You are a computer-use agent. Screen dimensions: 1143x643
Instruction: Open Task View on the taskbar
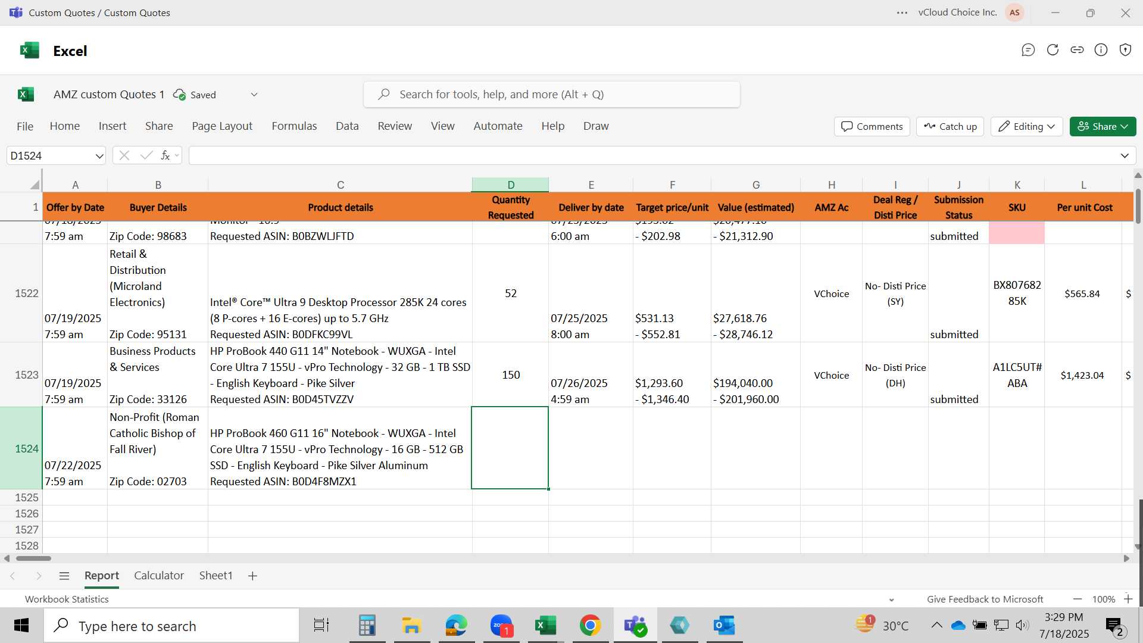(x=321, y=625)
